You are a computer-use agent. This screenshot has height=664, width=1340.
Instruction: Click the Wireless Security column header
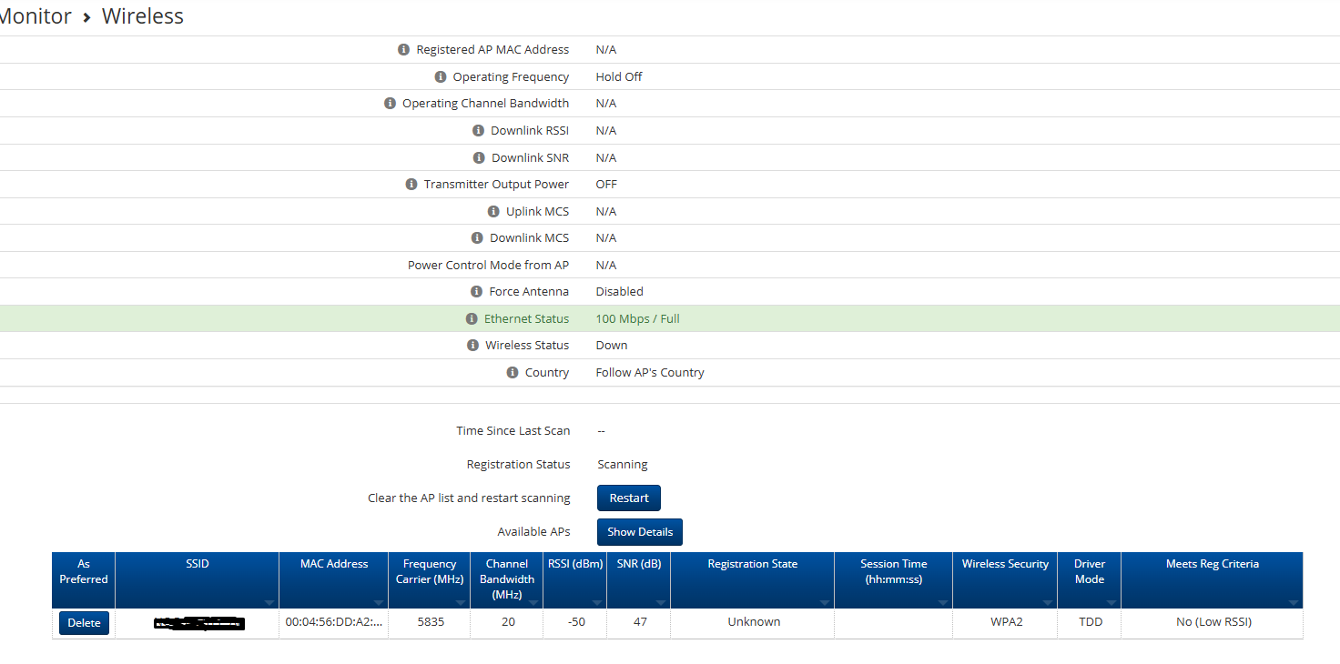coord(1004,564)
